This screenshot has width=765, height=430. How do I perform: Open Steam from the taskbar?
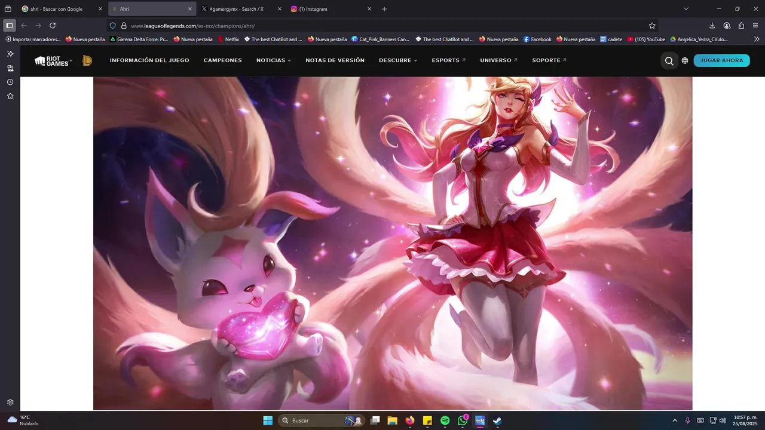tap(497, 420)
